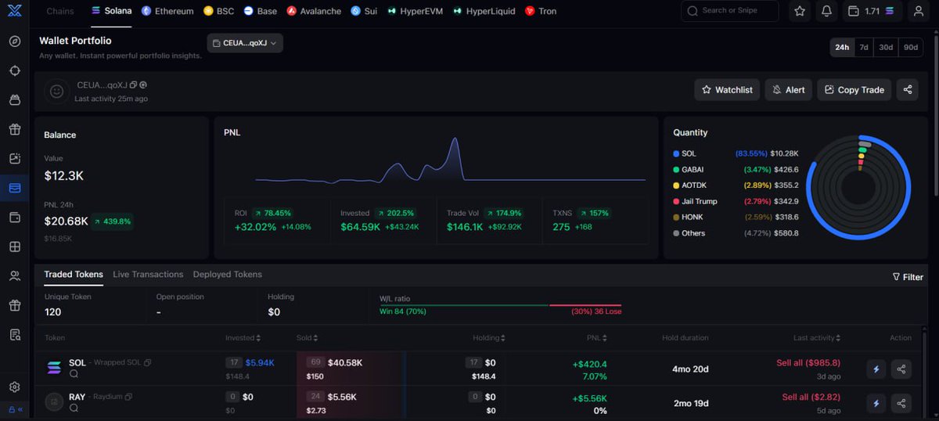Select the 90d time range
Viewport: 939px width, 421px height.
pos(911,47)
